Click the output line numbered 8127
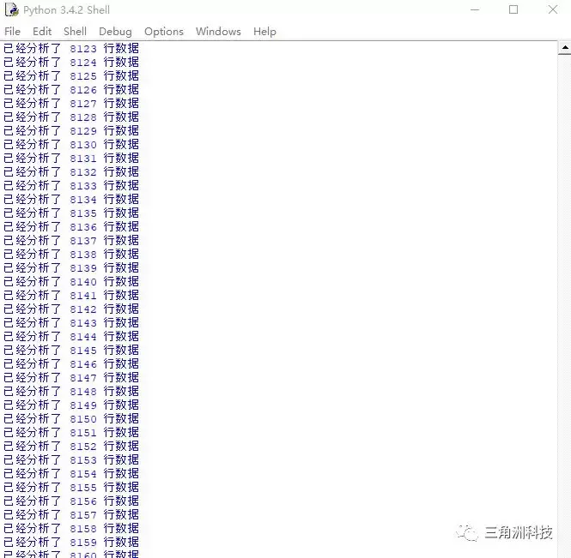The width and height of the screenshot is (571, 558). tap(71, 103)
